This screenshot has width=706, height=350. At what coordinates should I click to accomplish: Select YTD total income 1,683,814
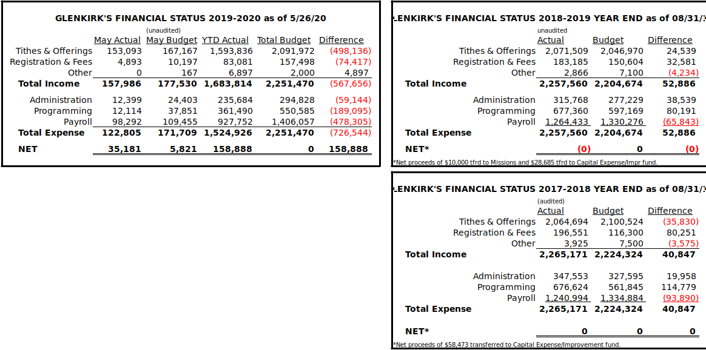[x=228, y=84]
